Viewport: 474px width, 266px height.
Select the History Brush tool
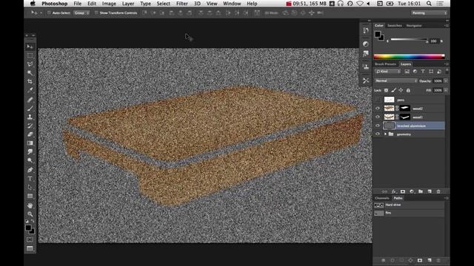(30, 126)
